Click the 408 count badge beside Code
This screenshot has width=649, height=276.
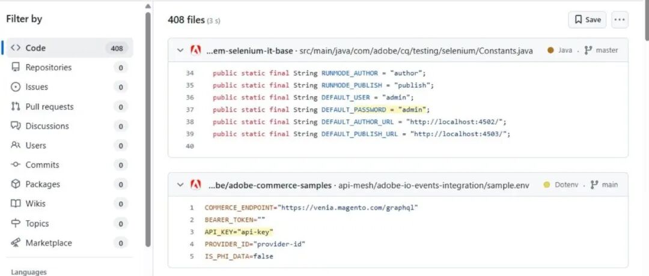[117, 49]
